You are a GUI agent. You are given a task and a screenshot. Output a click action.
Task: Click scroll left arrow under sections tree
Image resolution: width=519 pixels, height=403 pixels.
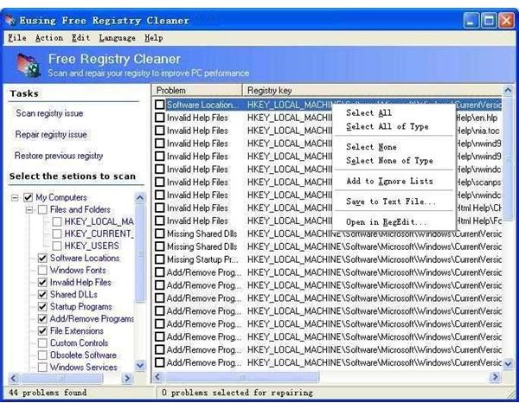coord(14,378)
